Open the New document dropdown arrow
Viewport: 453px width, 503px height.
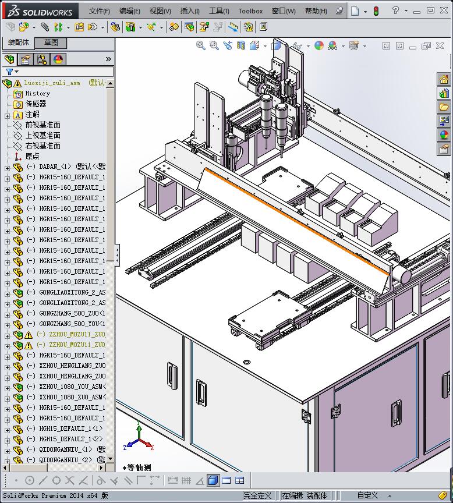(365, 12)
